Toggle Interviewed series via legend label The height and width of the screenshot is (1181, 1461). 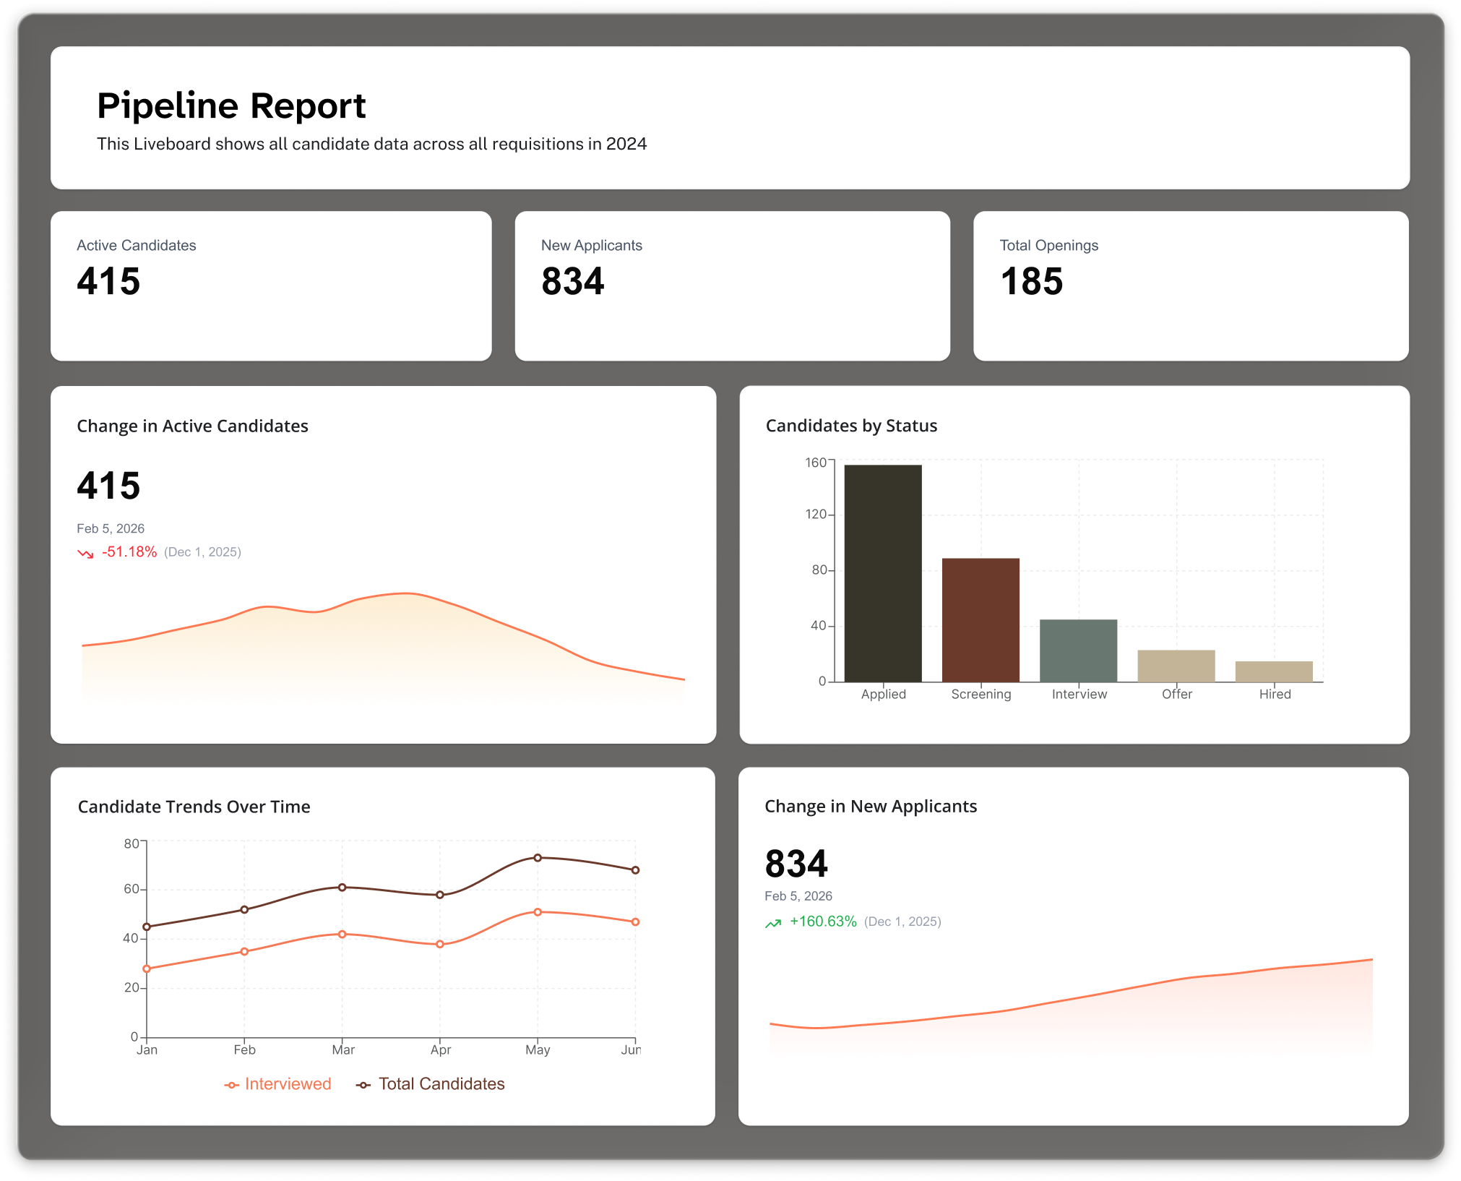288,1084
